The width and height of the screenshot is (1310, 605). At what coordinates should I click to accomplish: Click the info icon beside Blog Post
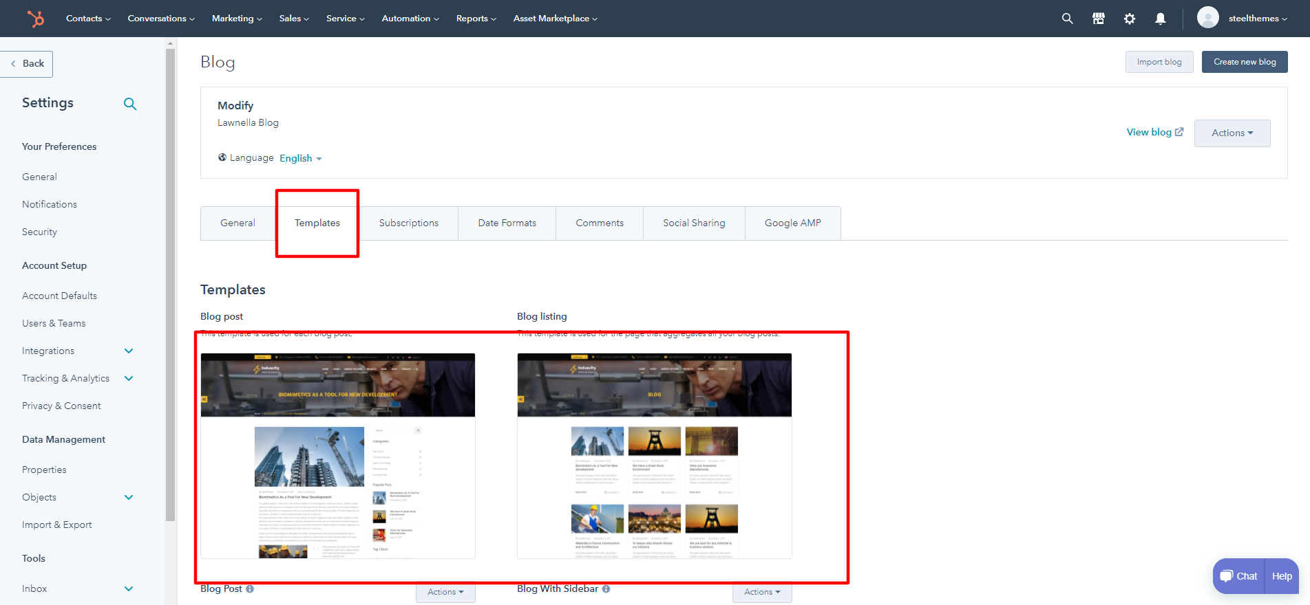(250, 588)
